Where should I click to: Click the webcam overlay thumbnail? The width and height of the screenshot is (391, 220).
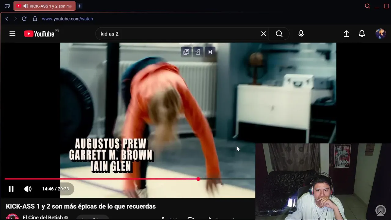pos(323,182)
